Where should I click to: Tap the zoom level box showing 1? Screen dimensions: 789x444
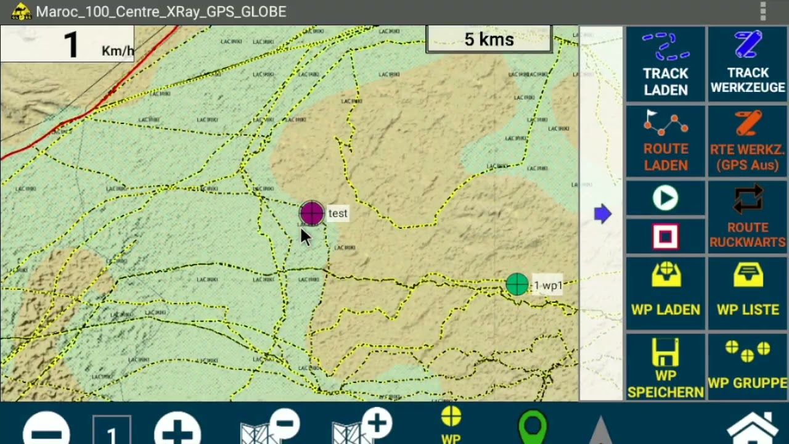pos(112,430)
